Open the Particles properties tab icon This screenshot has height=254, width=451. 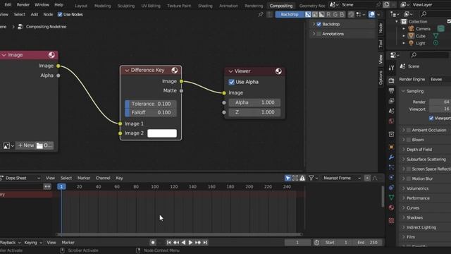[391, 167]
